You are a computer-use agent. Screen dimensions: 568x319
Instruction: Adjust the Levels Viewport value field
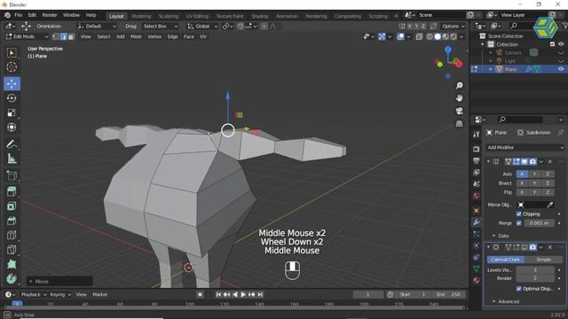535,269
